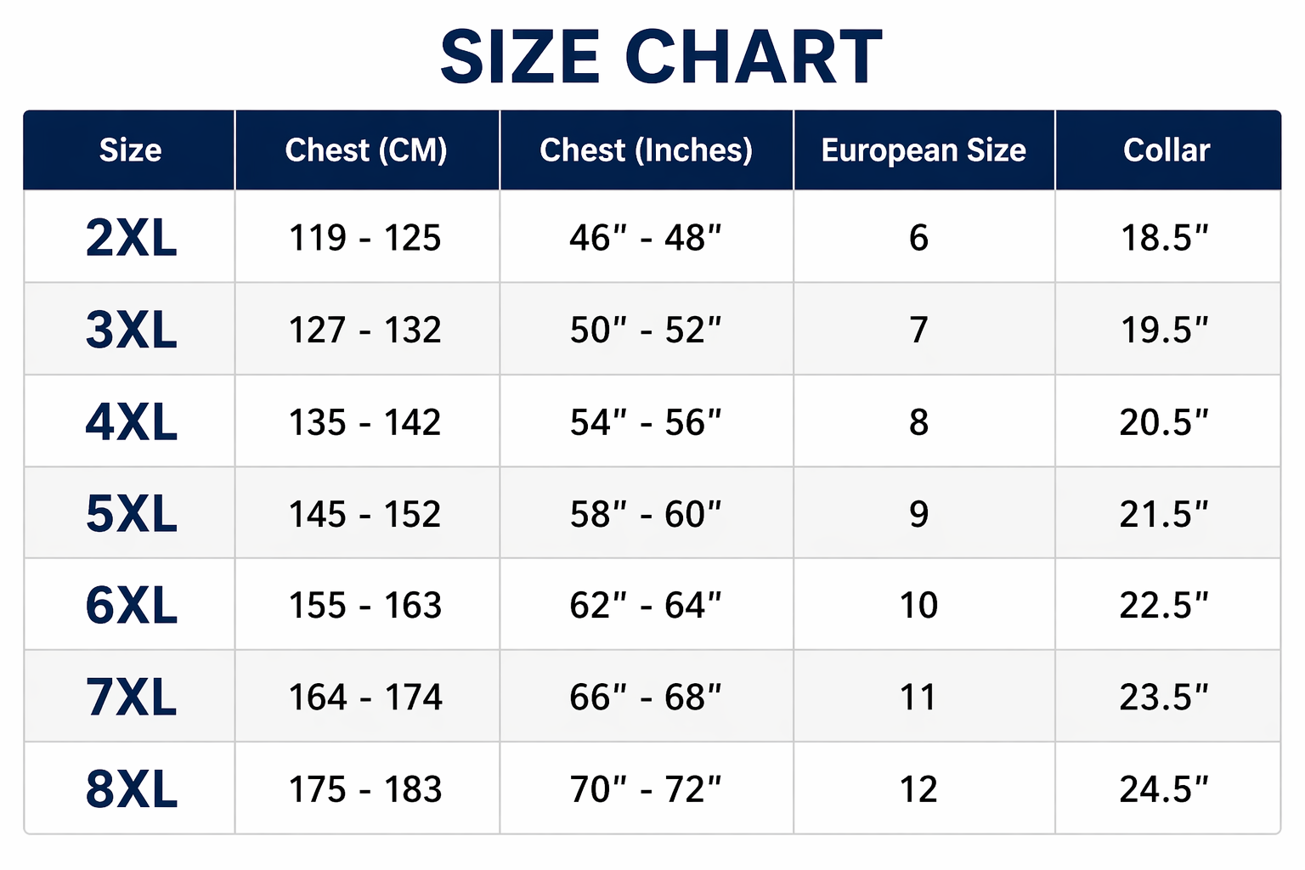1305x870 pixels.
Task: Select the 5XL size label
Action: [132, 514]
